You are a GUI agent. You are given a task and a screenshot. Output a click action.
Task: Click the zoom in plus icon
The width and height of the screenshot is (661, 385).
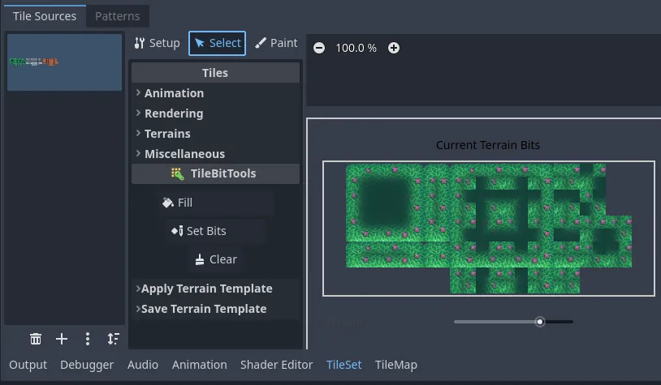click(x=394, y=48)
